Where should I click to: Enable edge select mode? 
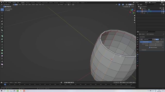[15, 5]
